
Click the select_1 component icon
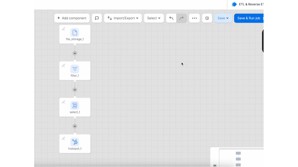point(75,105)
